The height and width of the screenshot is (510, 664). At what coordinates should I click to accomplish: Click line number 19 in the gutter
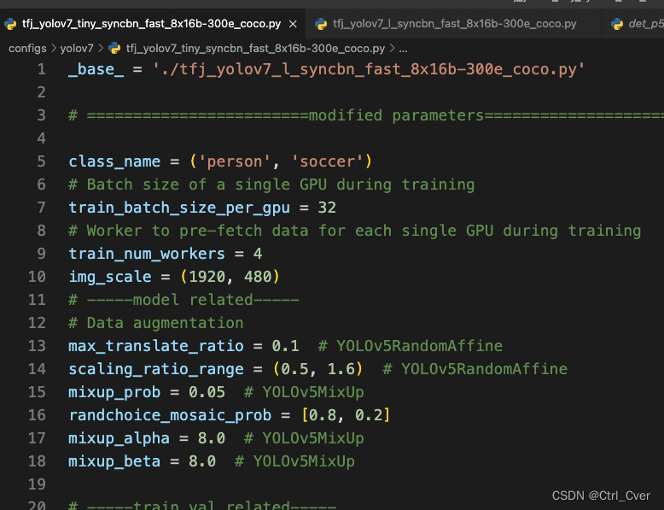coord(37,484)
